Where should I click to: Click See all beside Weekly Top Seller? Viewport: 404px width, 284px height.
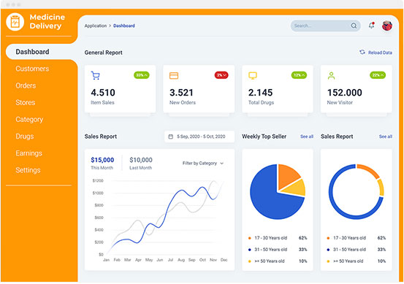(307, 137)
